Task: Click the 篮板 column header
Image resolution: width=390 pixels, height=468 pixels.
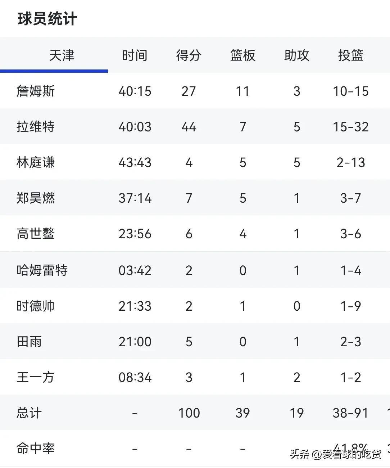Action: pyautogui.click(x=242, y=55)
